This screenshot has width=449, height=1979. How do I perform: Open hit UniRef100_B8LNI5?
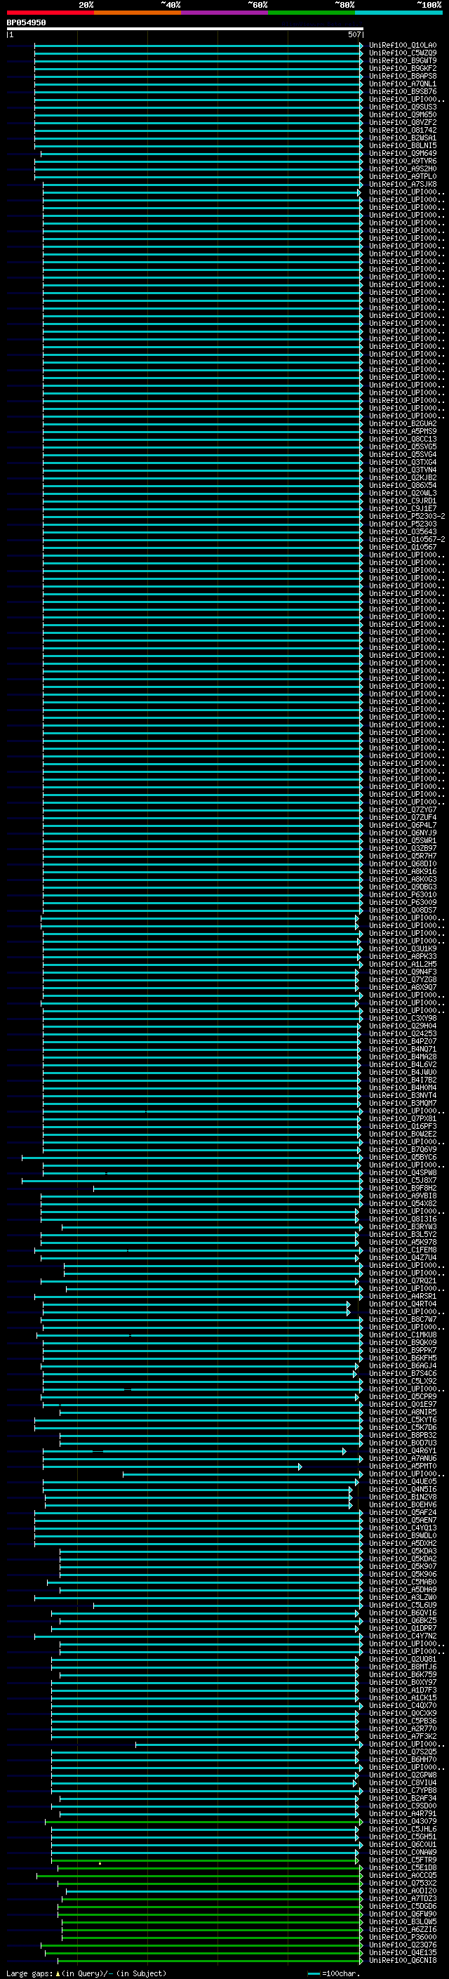click(x=402, y=145)
